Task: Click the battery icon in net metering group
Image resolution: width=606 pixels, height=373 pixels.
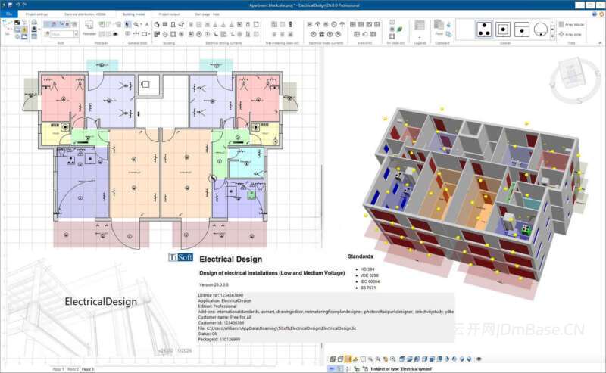Action: click(291, 24)
